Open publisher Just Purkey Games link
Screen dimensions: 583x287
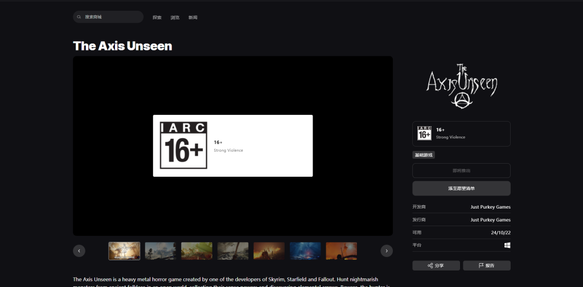click(x=490, y=220)
